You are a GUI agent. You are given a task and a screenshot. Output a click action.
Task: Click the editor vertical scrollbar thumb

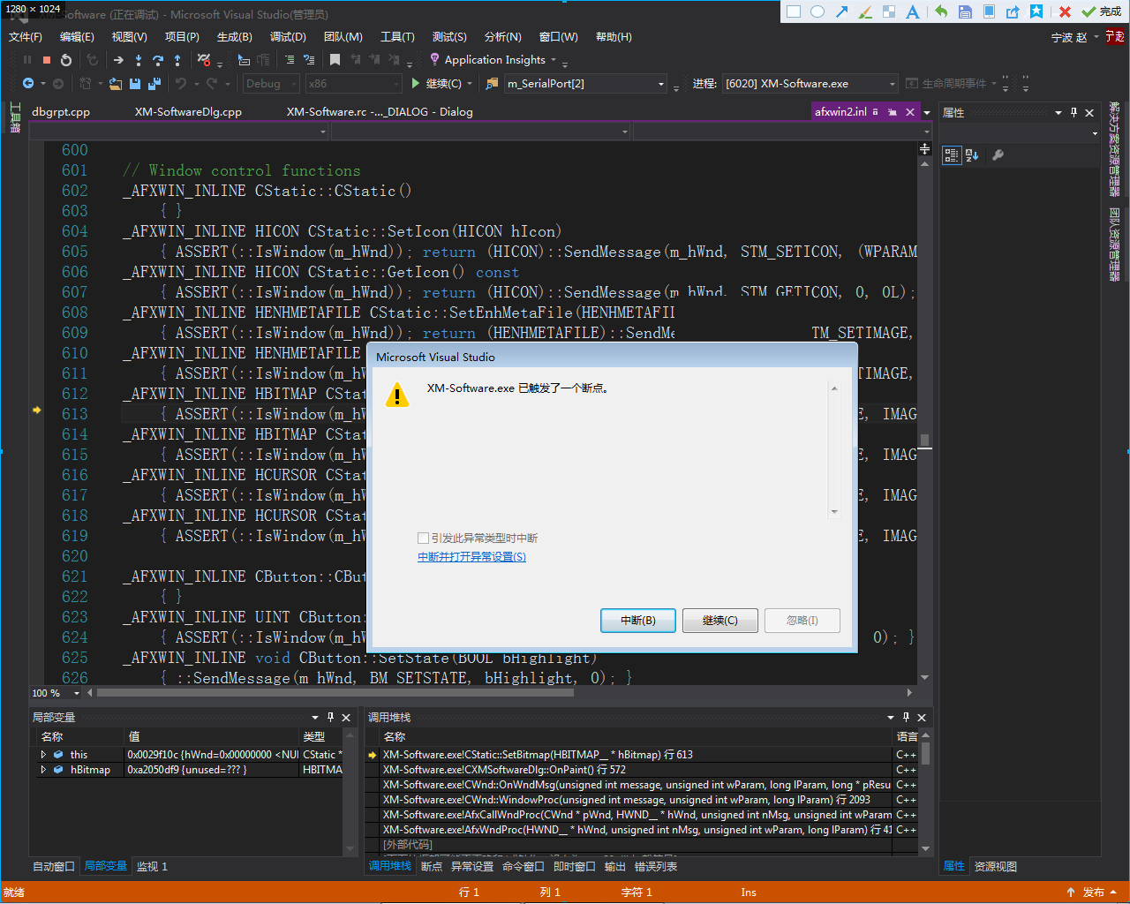tap(924, 440)
